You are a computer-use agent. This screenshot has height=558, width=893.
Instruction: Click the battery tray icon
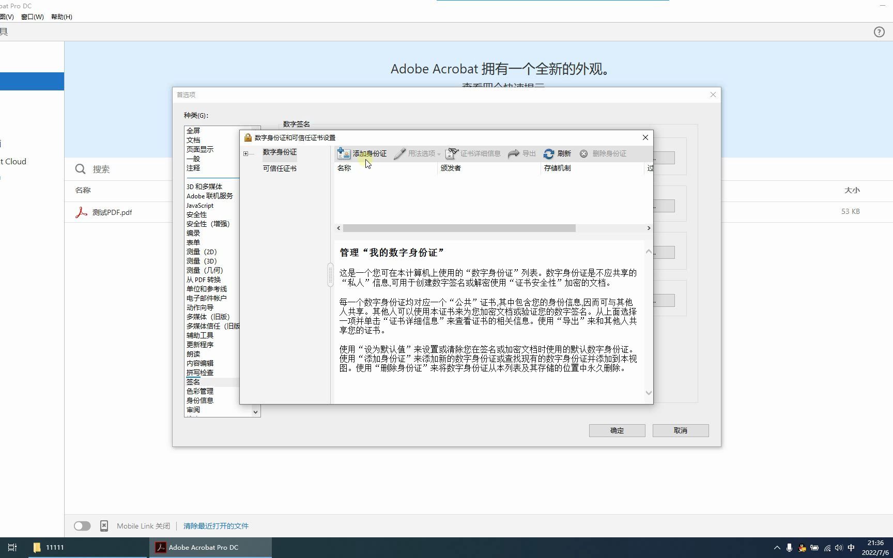click(x=814, y=548)
